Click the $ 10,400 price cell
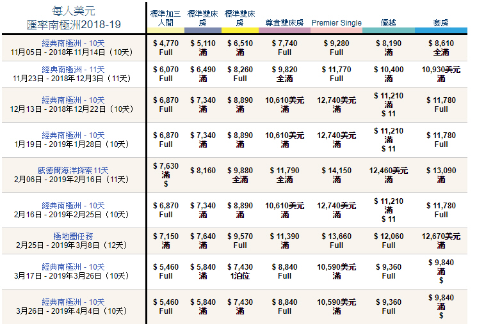 tap(389, 70)
